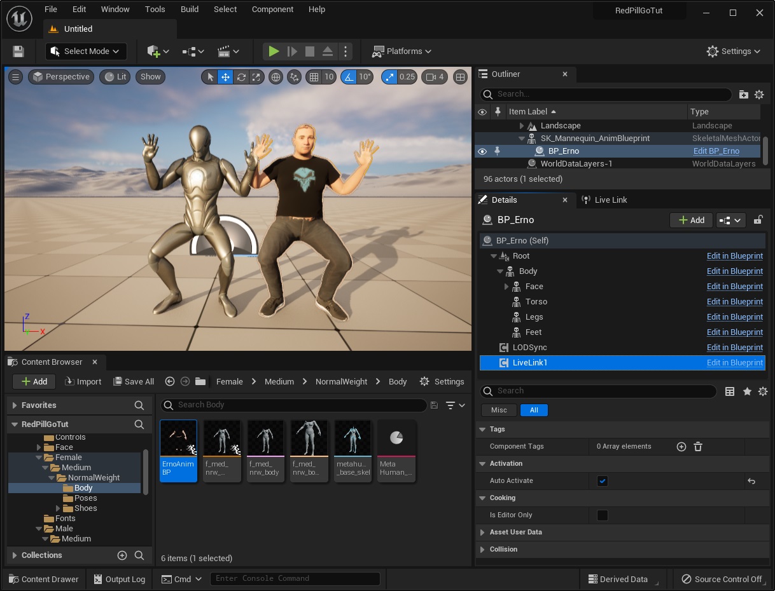775x591 pixels.
Task: Select the rotate gizmo tool
Action: coord(241,77)
